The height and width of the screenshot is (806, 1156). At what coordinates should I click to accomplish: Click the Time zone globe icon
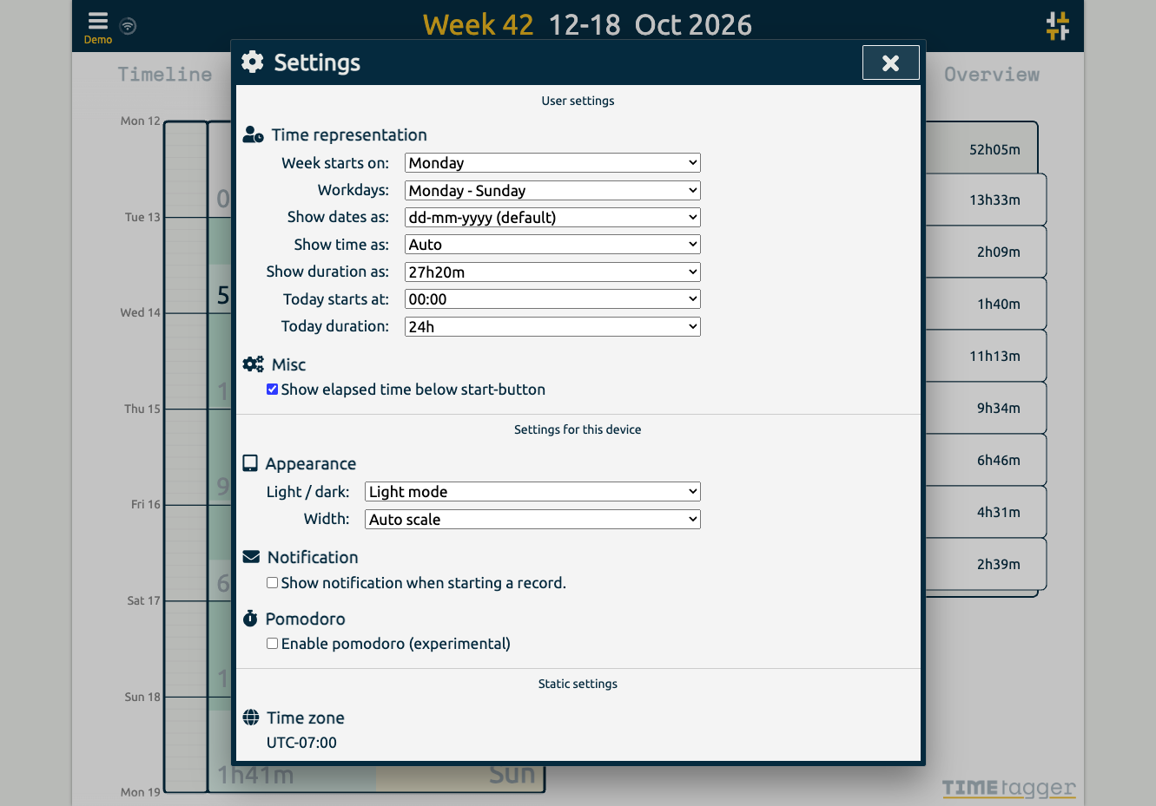click(251, 718)
